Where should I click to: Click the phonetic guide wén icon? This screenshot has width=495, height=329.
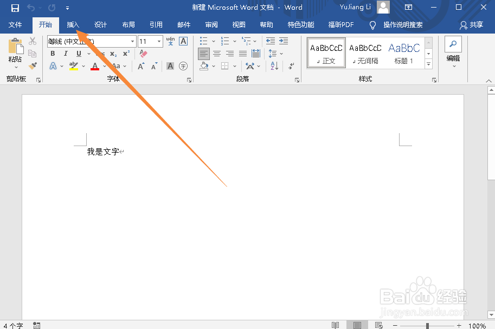(170, 41)
